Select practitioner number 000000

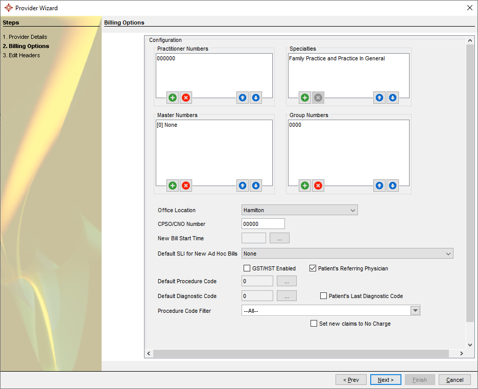point(166,59)
